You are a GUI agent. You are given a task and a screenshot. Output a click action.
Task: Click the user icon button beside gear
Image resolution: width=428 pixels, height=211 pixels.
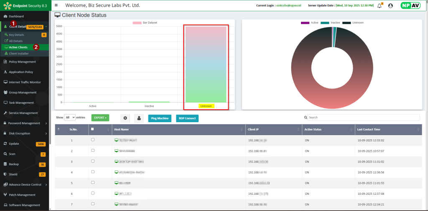pos(138,118)
